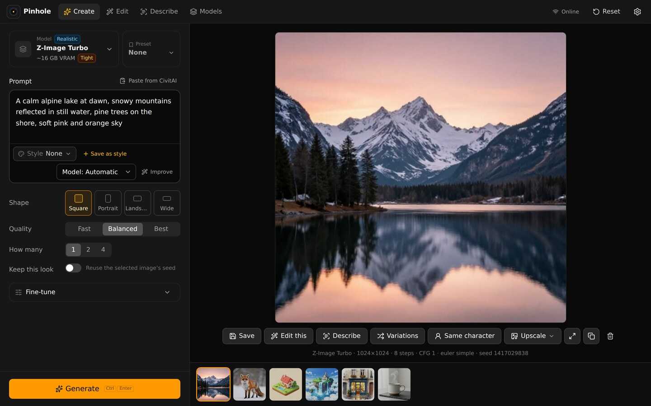Click the Generate button
The height and width of the screenshot is (406, 651).
(x=94, y=389)
